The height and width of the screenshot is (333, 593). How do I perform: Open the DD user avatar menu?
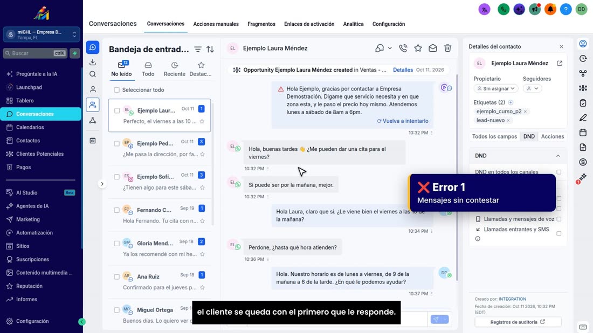pos(581,10)
